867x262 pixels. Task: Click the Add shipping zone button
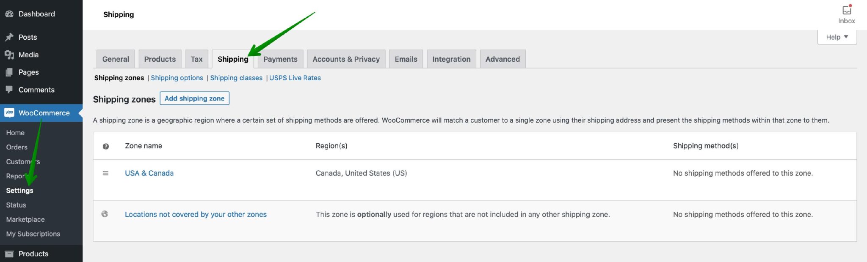point(194,98)
